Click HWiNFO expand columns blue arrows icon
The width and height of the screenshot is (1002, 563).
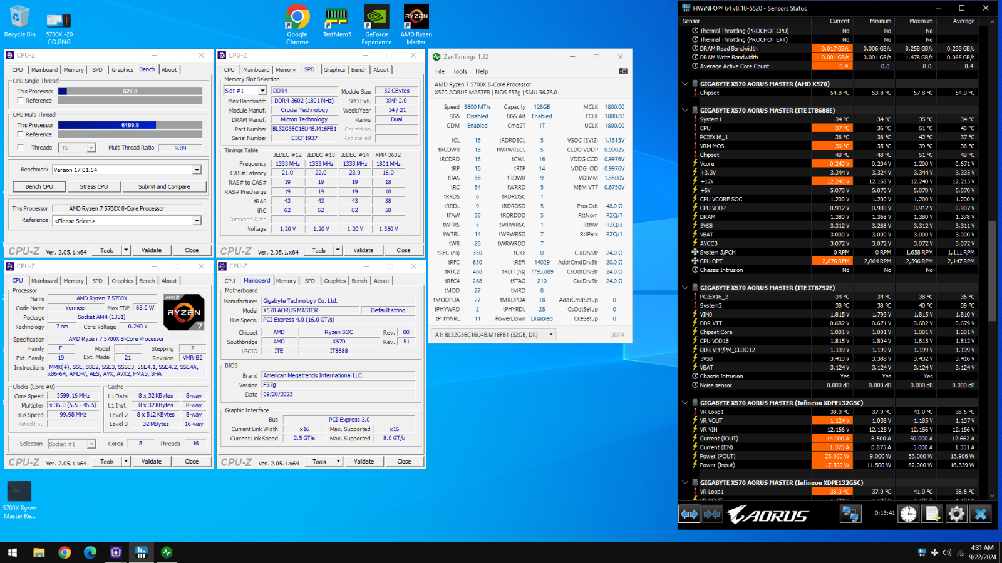(x=690, y=514)
